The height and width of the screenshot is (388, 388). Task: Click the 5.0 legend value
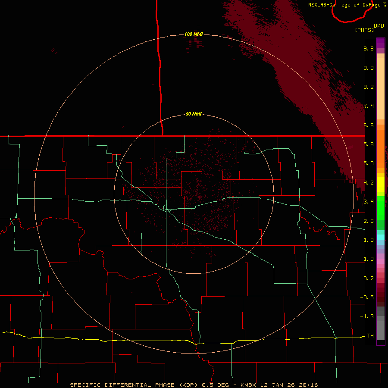(x=369, y=163)
